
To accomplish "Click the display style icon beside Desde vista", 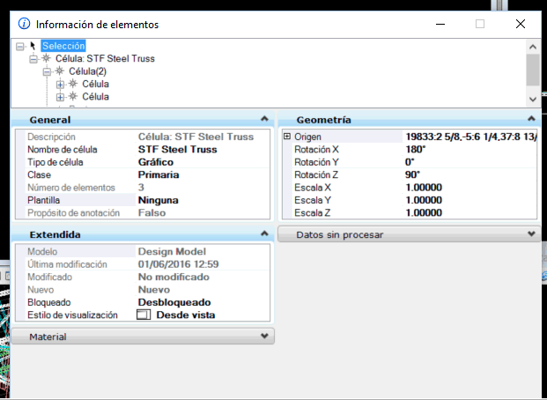I will (x=144, y=315).
